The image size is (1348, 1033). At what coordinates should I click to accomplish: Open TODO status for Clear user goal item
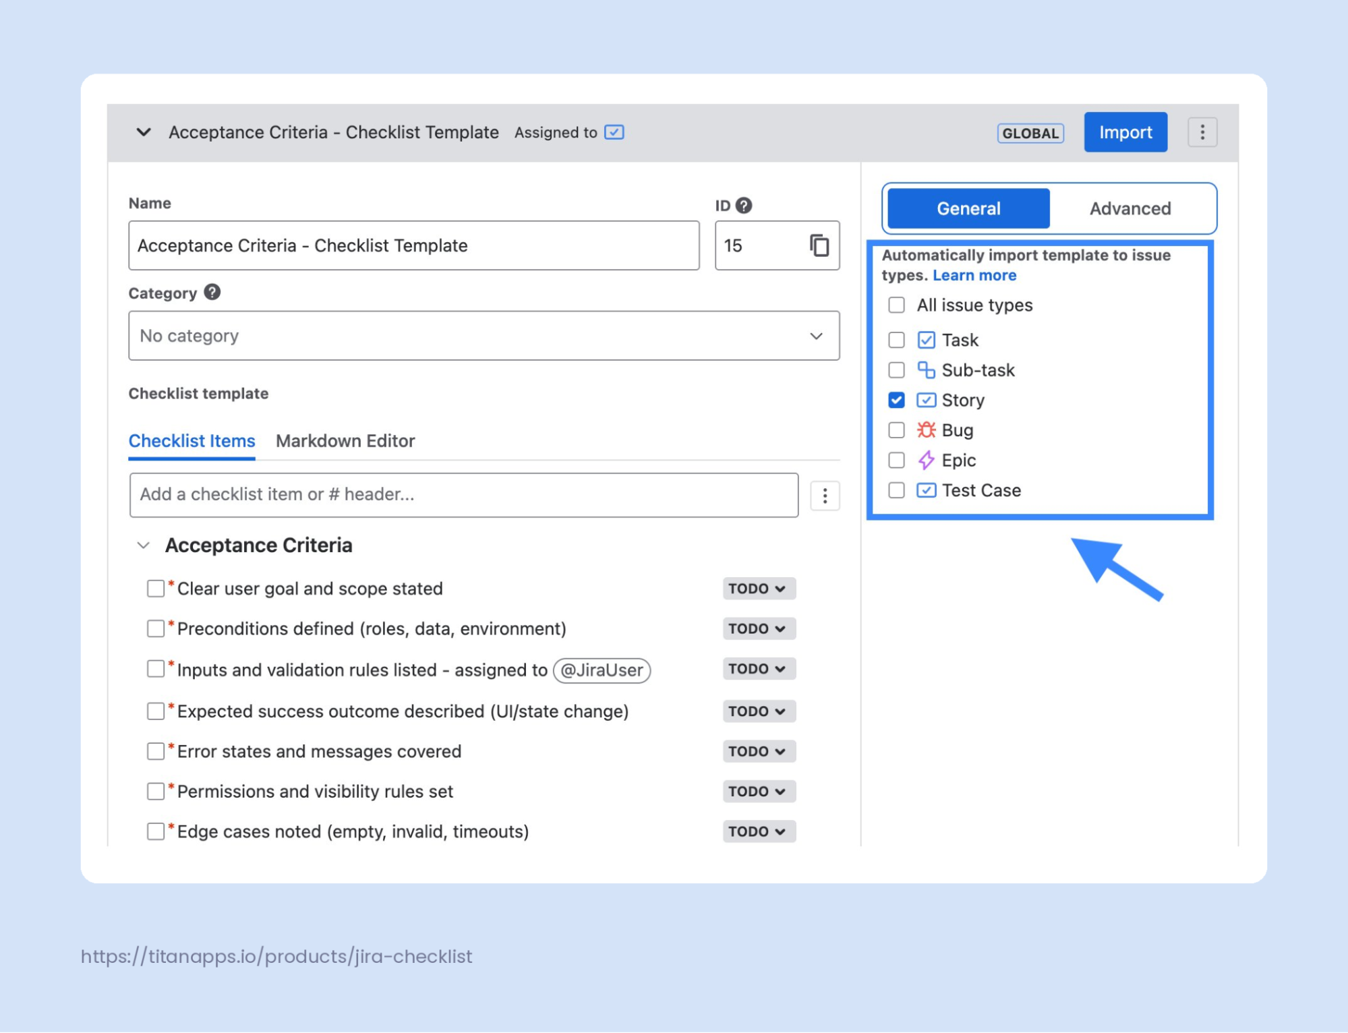pos(759,589)
